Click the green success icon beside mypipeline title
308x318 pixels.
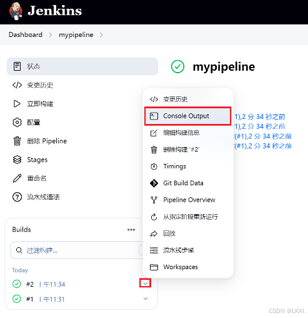pyautogui.click(x=177, y=66)
